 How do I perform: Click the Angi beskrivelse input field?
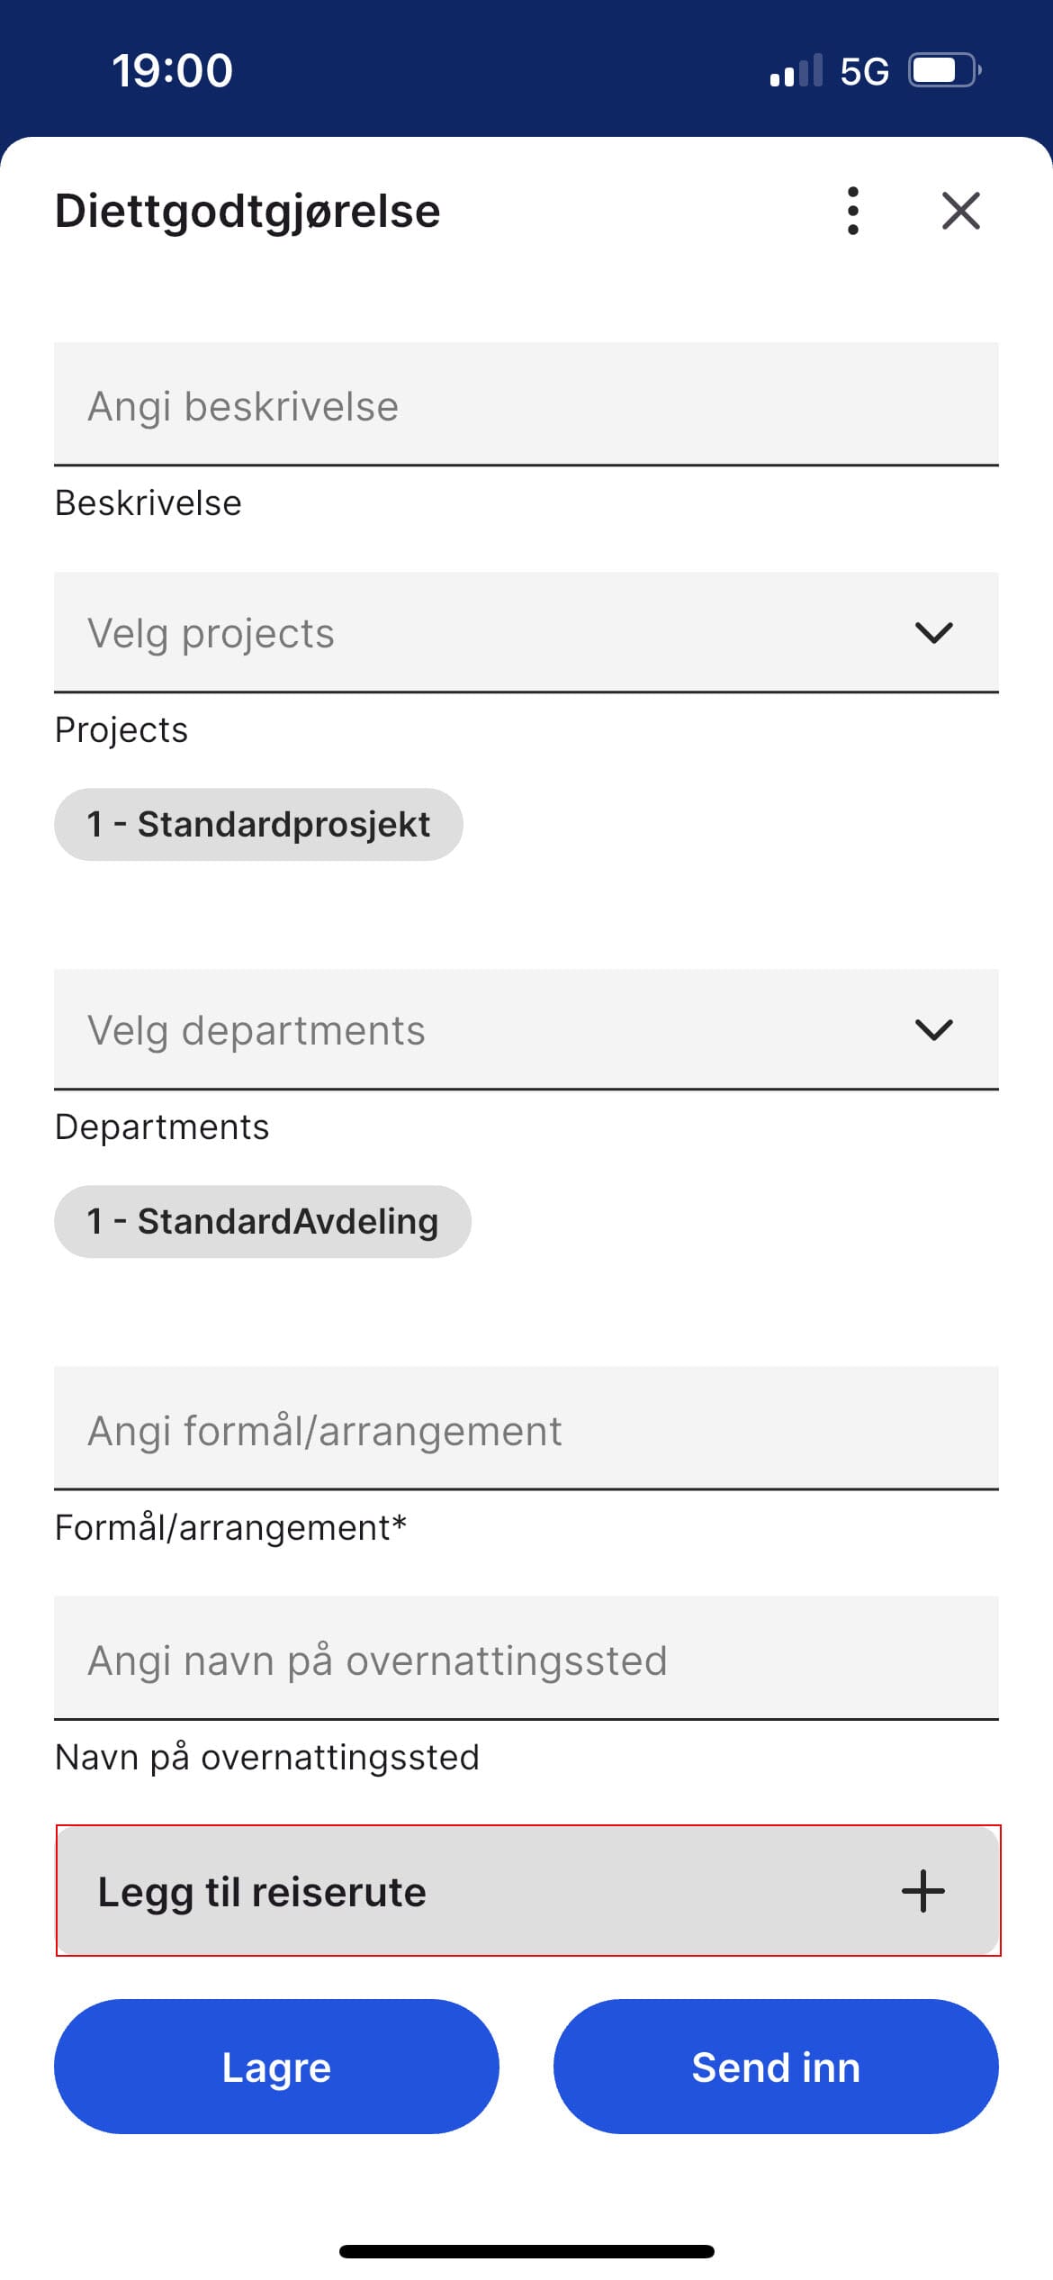click(450, 404)
